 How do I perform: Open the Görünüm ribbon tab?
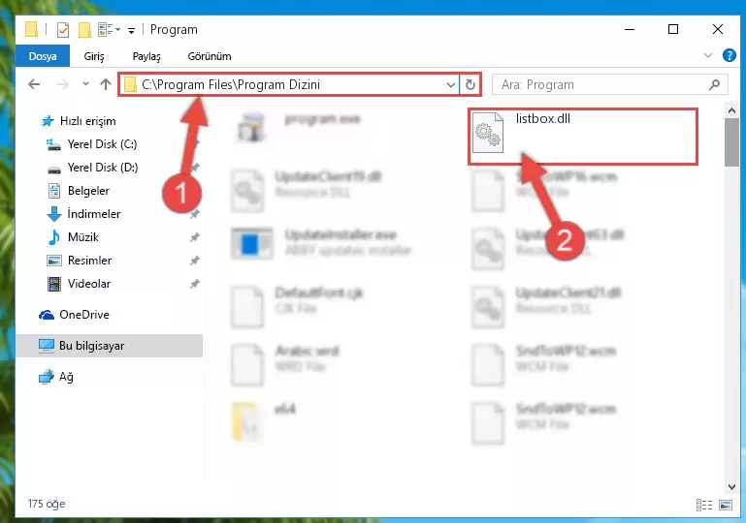pyautogui.click(x=210, y=56)
